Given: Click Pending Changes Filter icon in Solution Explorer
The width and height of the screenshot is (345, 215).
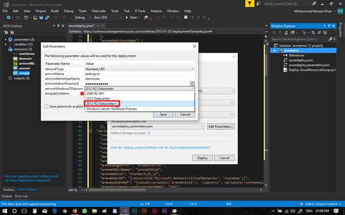Looking at the screenshot, I should (x=304, y=33).
